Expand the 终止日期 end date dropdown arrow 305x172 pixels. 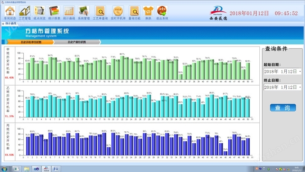[x=300, y=88]
